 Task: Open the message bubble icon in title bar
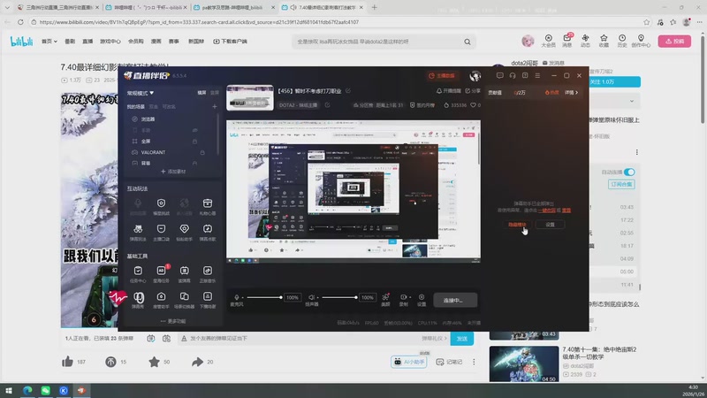click(499, 75)
